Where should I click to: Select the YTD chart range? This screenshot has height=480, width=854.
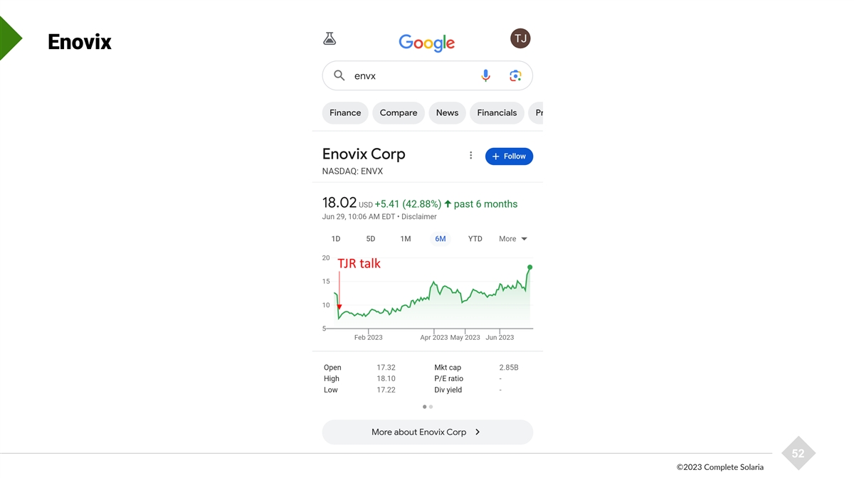tap(475, 239)
